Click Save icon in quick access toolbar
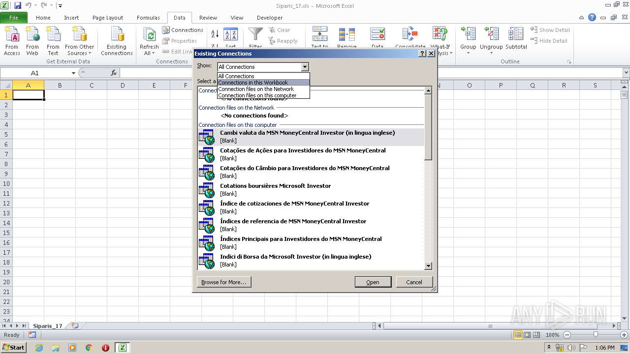630x354 pixels. pos(18,5)
